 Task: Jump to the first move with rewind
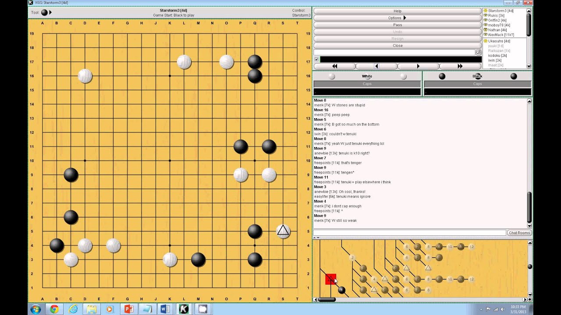(x=335, y=66)
